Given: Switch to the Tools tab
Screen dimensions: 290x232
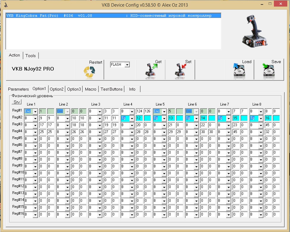Looking at the screenshot, I should 30,56.
